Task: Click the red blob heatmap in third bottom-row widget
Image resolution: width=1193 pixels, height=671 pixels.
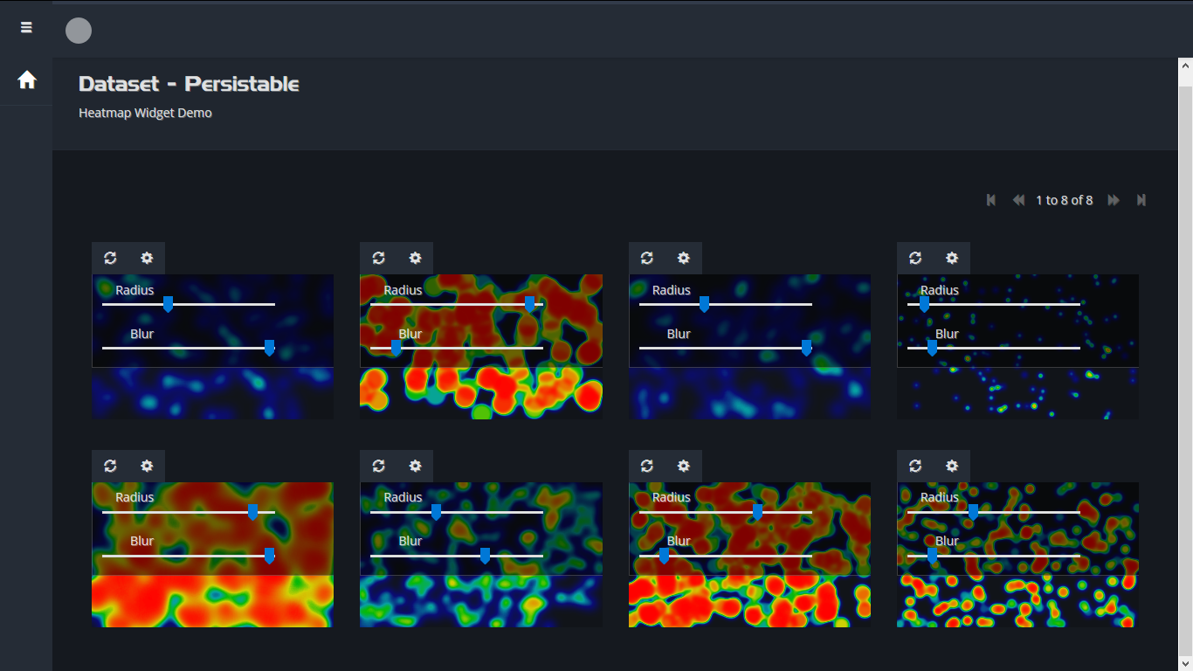Action: (x=749, y=555)
